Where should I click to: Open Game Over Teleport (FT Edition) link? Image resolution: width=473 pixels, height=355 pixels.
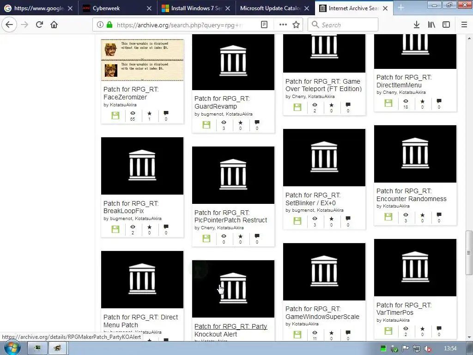(323, 85)
